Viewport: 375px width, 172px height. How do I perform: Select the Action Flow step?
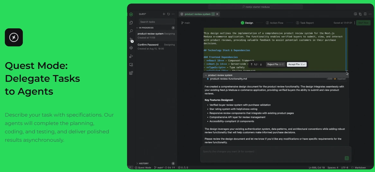point(275,23)
